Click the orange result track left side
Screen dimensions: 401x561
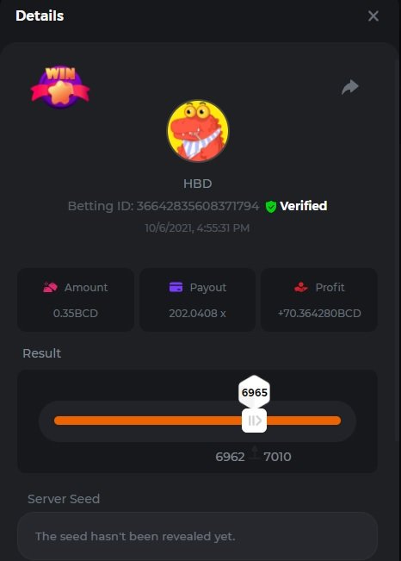(148, 421)
